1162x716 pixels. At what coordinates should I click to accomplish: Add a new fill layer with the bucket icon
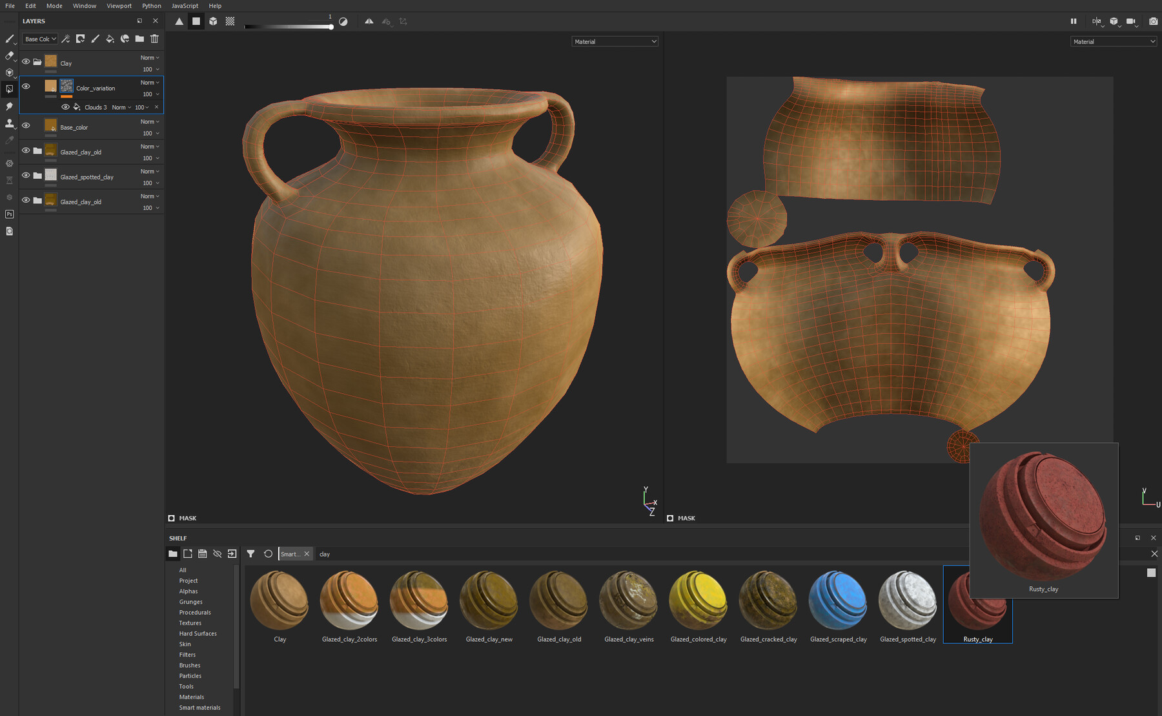[110, 39]
